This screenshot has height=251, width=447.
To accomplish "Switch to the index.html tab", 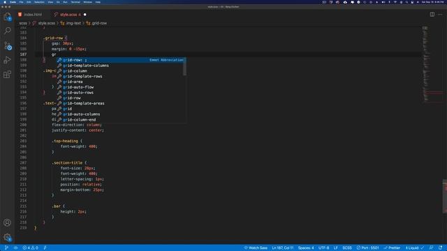I will [x=33, y=14].
